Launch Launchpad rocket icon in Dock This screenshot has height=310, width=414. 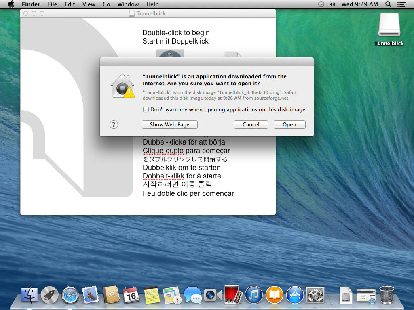[50, 295]
